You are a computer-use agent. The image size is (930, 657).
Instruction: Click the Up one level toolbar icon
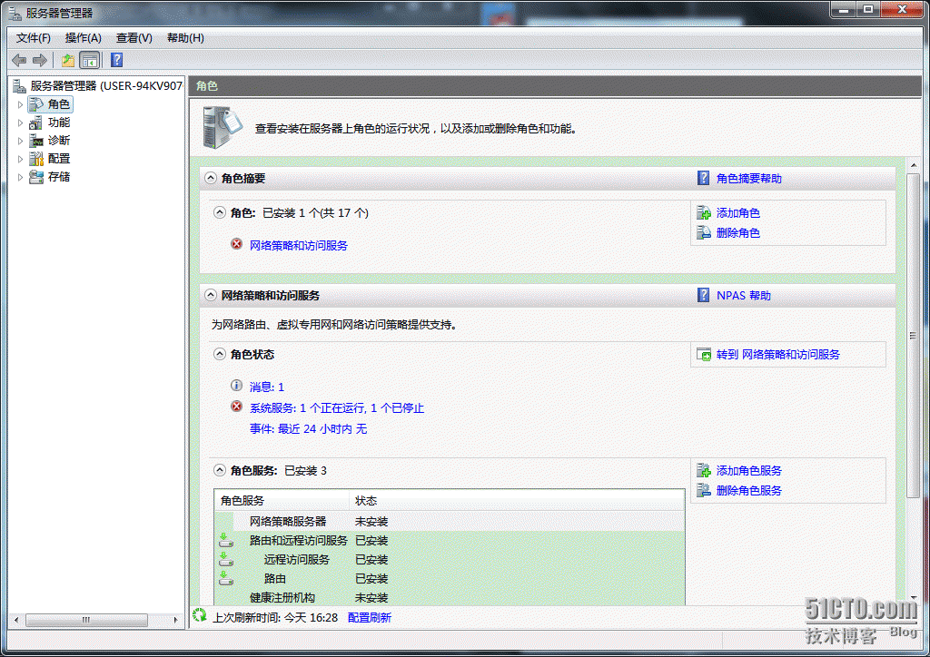point(67,60)
